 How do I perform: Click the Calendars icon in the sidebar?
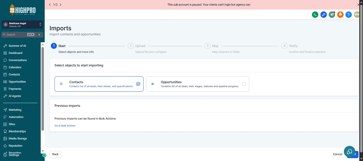[x=5, y=67]
